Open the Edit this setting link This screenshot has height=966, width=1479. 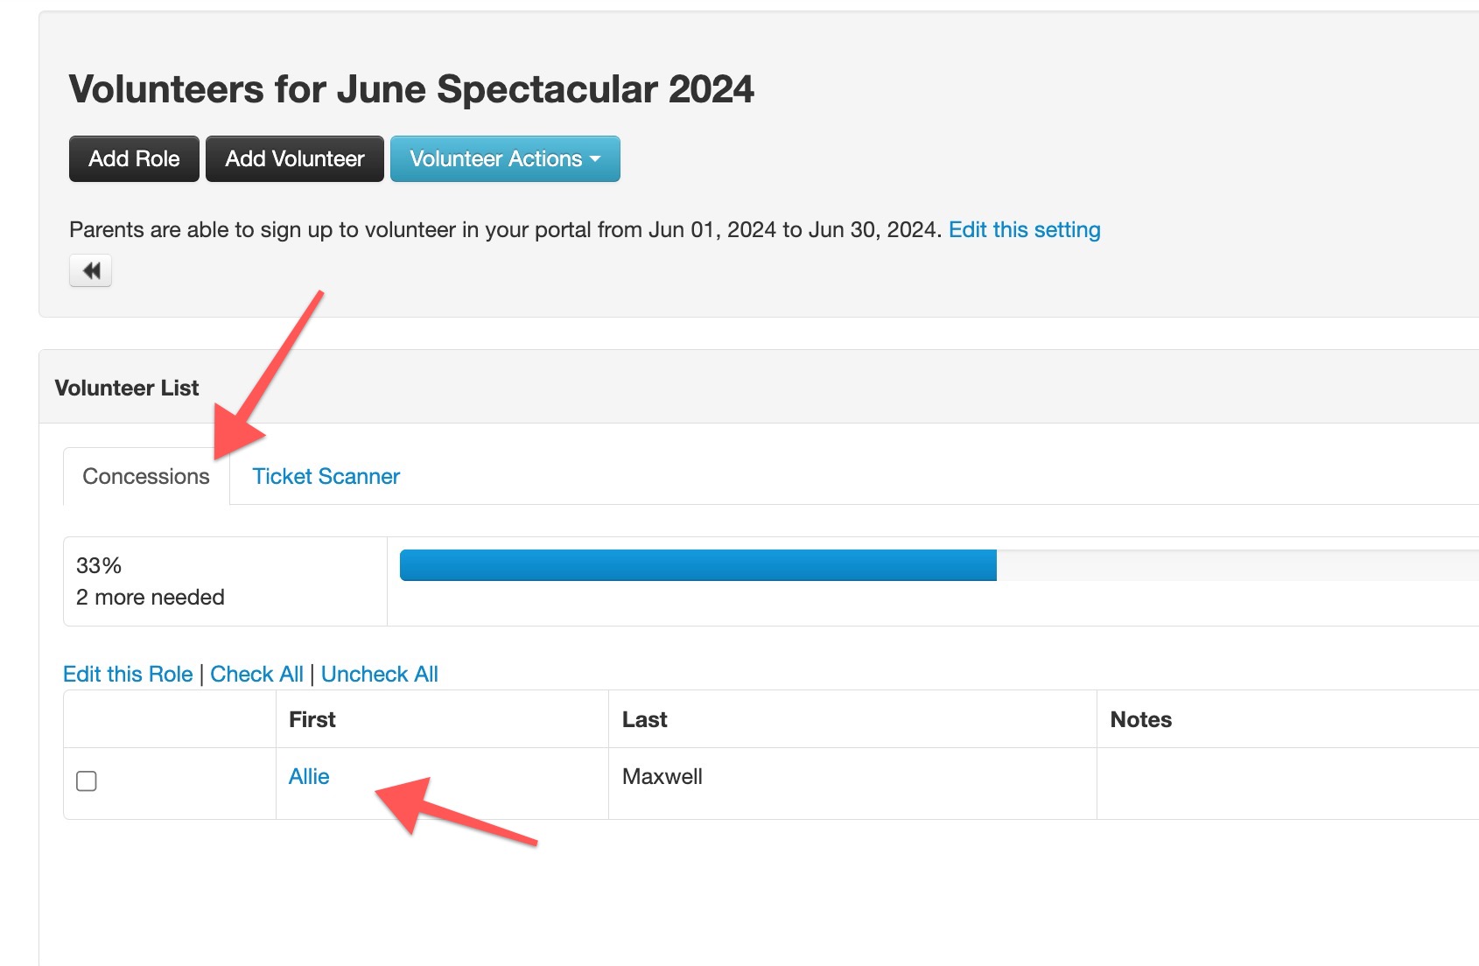(1024, 230)
